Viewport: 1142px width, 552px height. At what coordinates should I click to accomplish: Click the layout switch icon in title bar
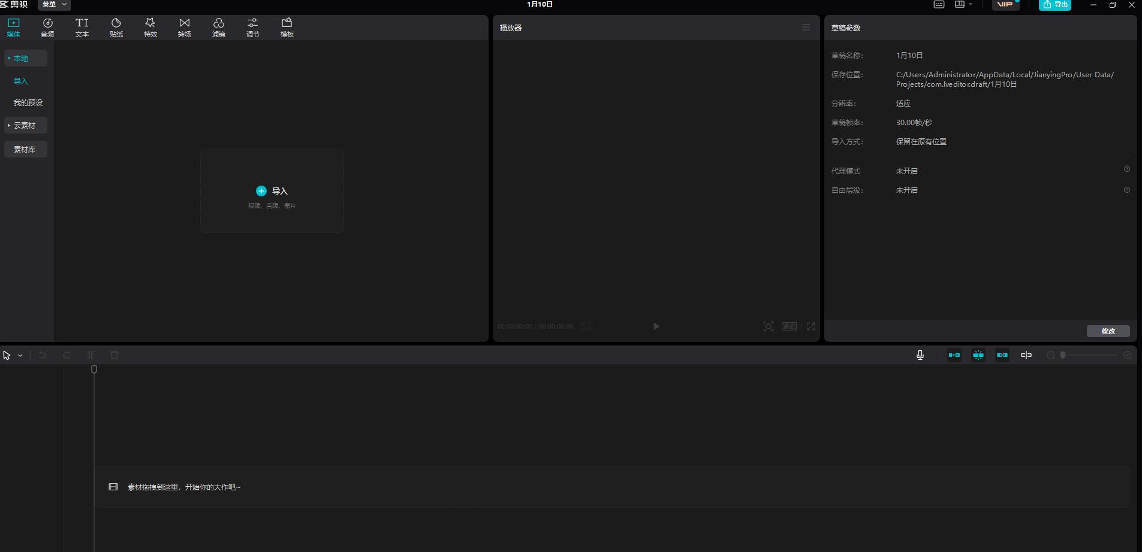959,4
